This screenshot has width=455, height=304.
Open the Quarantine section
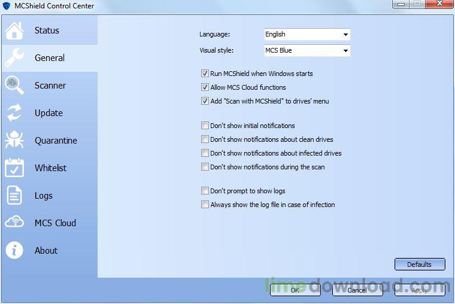pos(50,141)
